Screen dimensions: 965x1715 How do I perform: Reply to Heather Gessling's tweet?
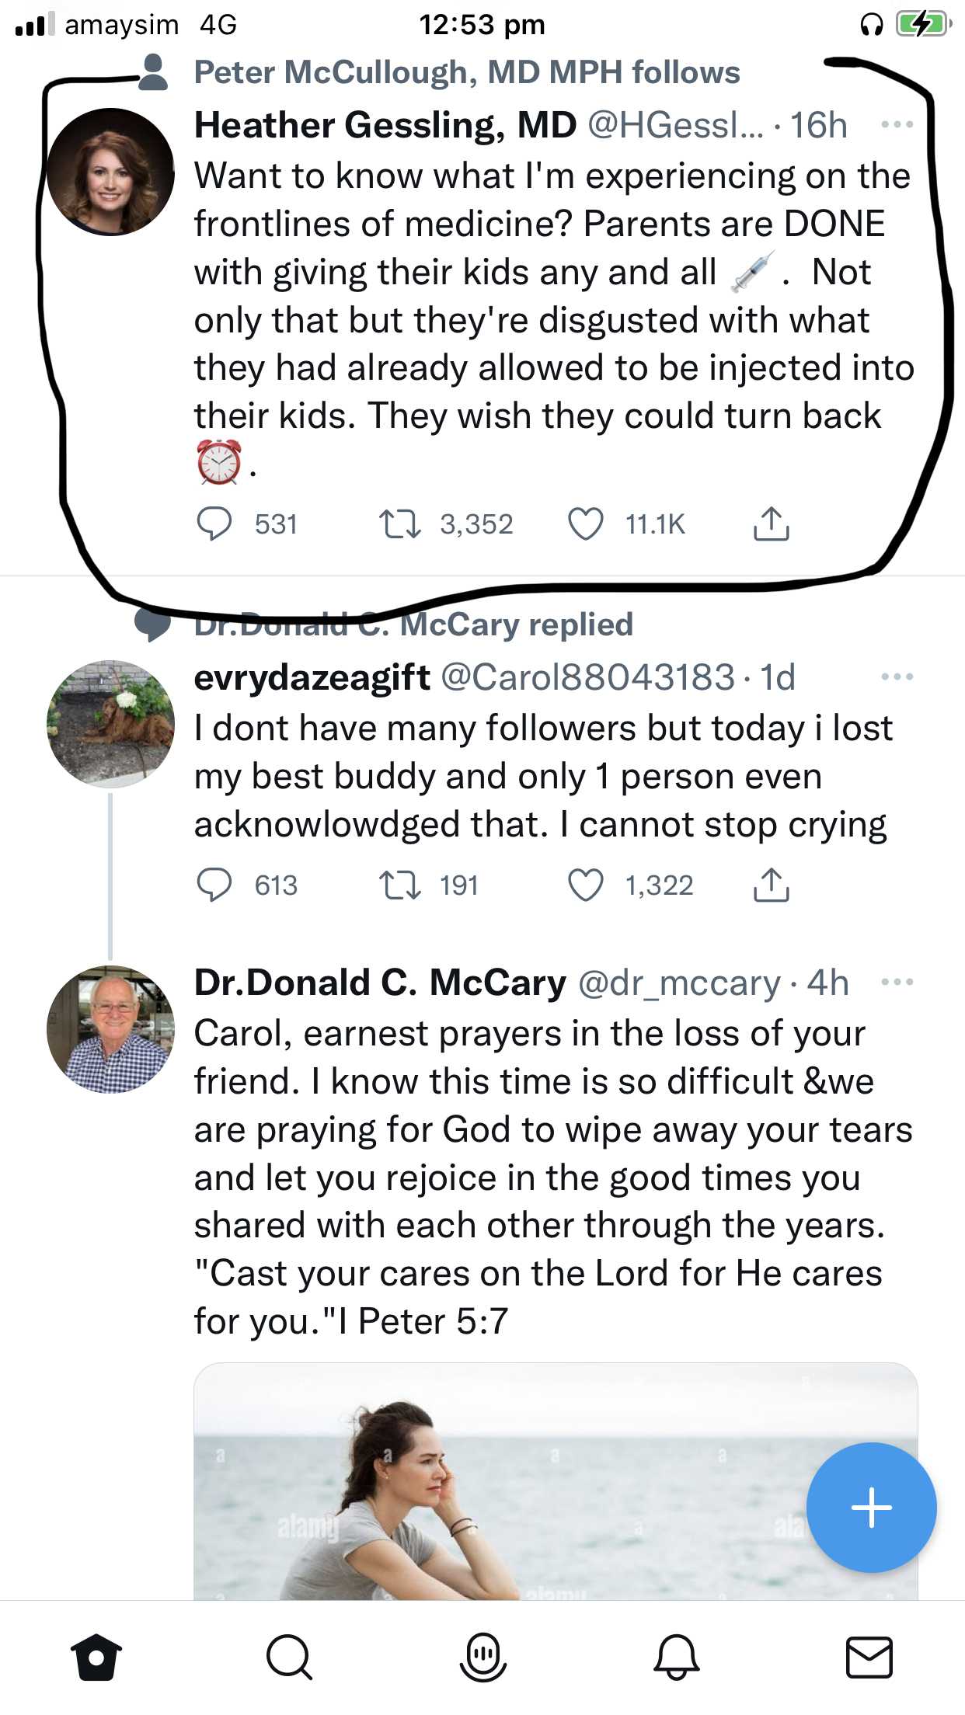(214, 524)
